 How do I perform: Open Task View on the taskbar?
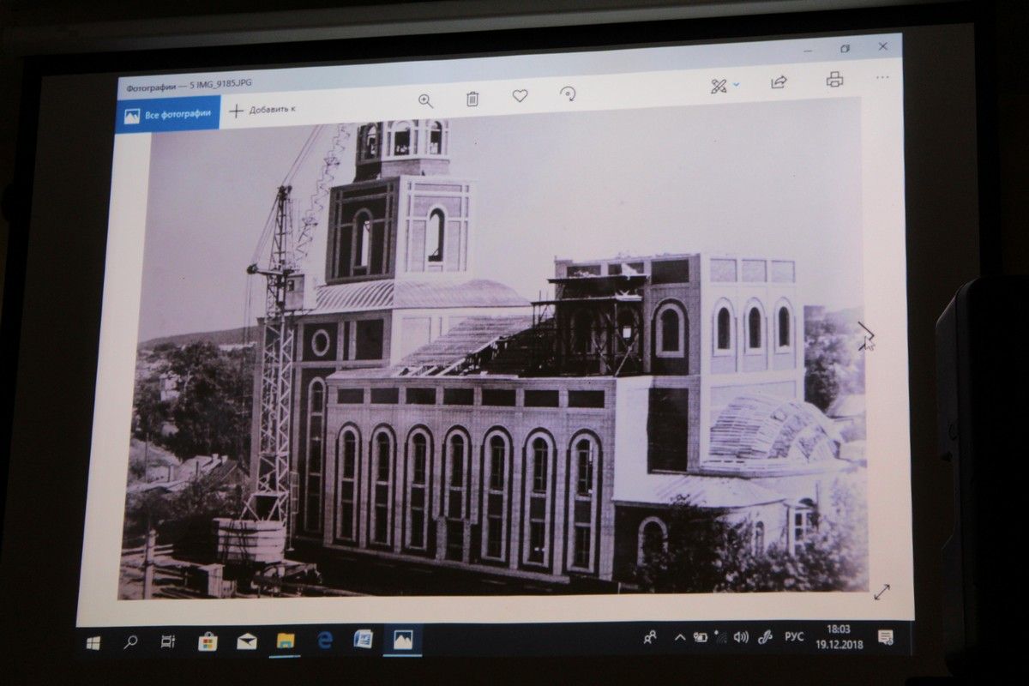[x=168, y=641]
